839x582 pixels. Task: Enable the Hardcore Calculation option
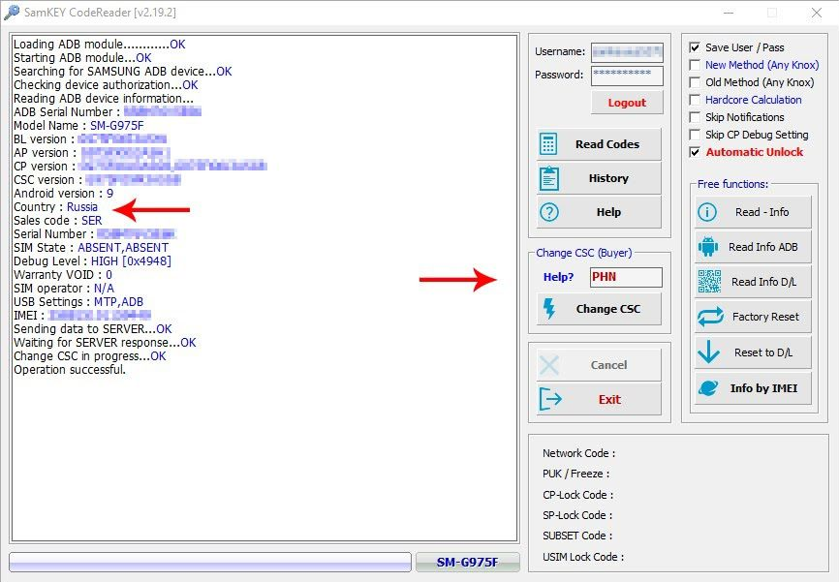pyautogui.click(x=695, y=100)
